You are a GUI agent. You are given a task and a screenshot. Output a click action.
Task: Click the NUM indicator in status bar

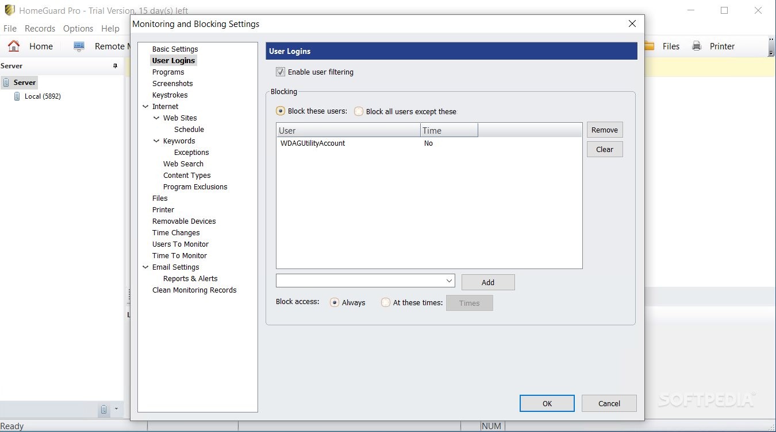(491, 426)
